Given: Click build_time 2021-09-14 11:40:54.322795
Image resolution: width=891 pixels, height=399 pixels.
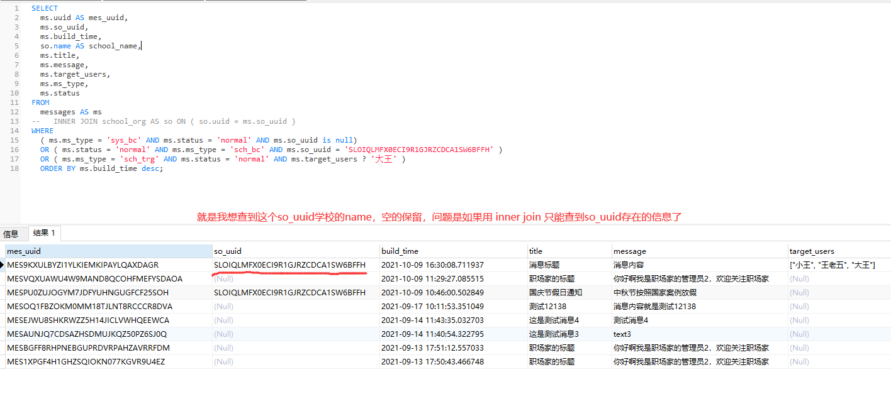Looking at the screenshot, I should pyautogui.click(x=453, y=334).
